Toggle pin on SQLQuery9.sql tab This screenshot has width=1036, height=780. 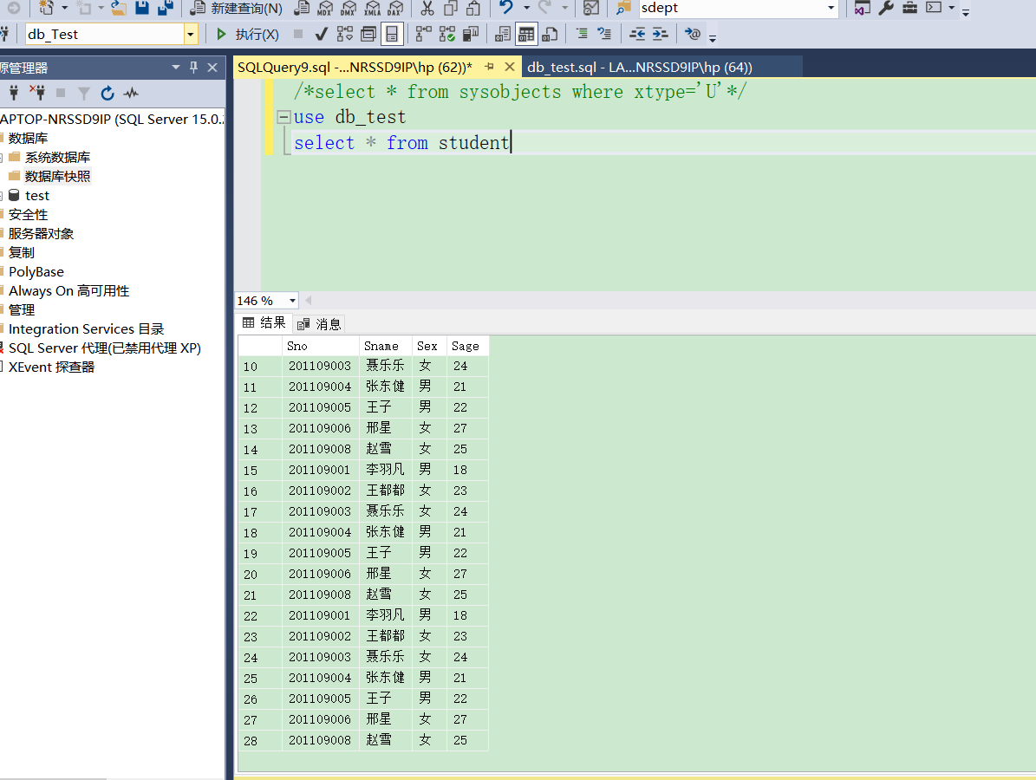pyautogui.click(x=490, y=67)
